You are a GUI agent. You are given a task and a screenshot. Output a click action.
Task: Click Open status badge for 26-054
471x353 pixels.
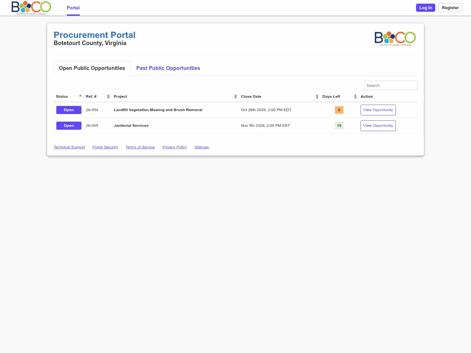coord(69,110)
